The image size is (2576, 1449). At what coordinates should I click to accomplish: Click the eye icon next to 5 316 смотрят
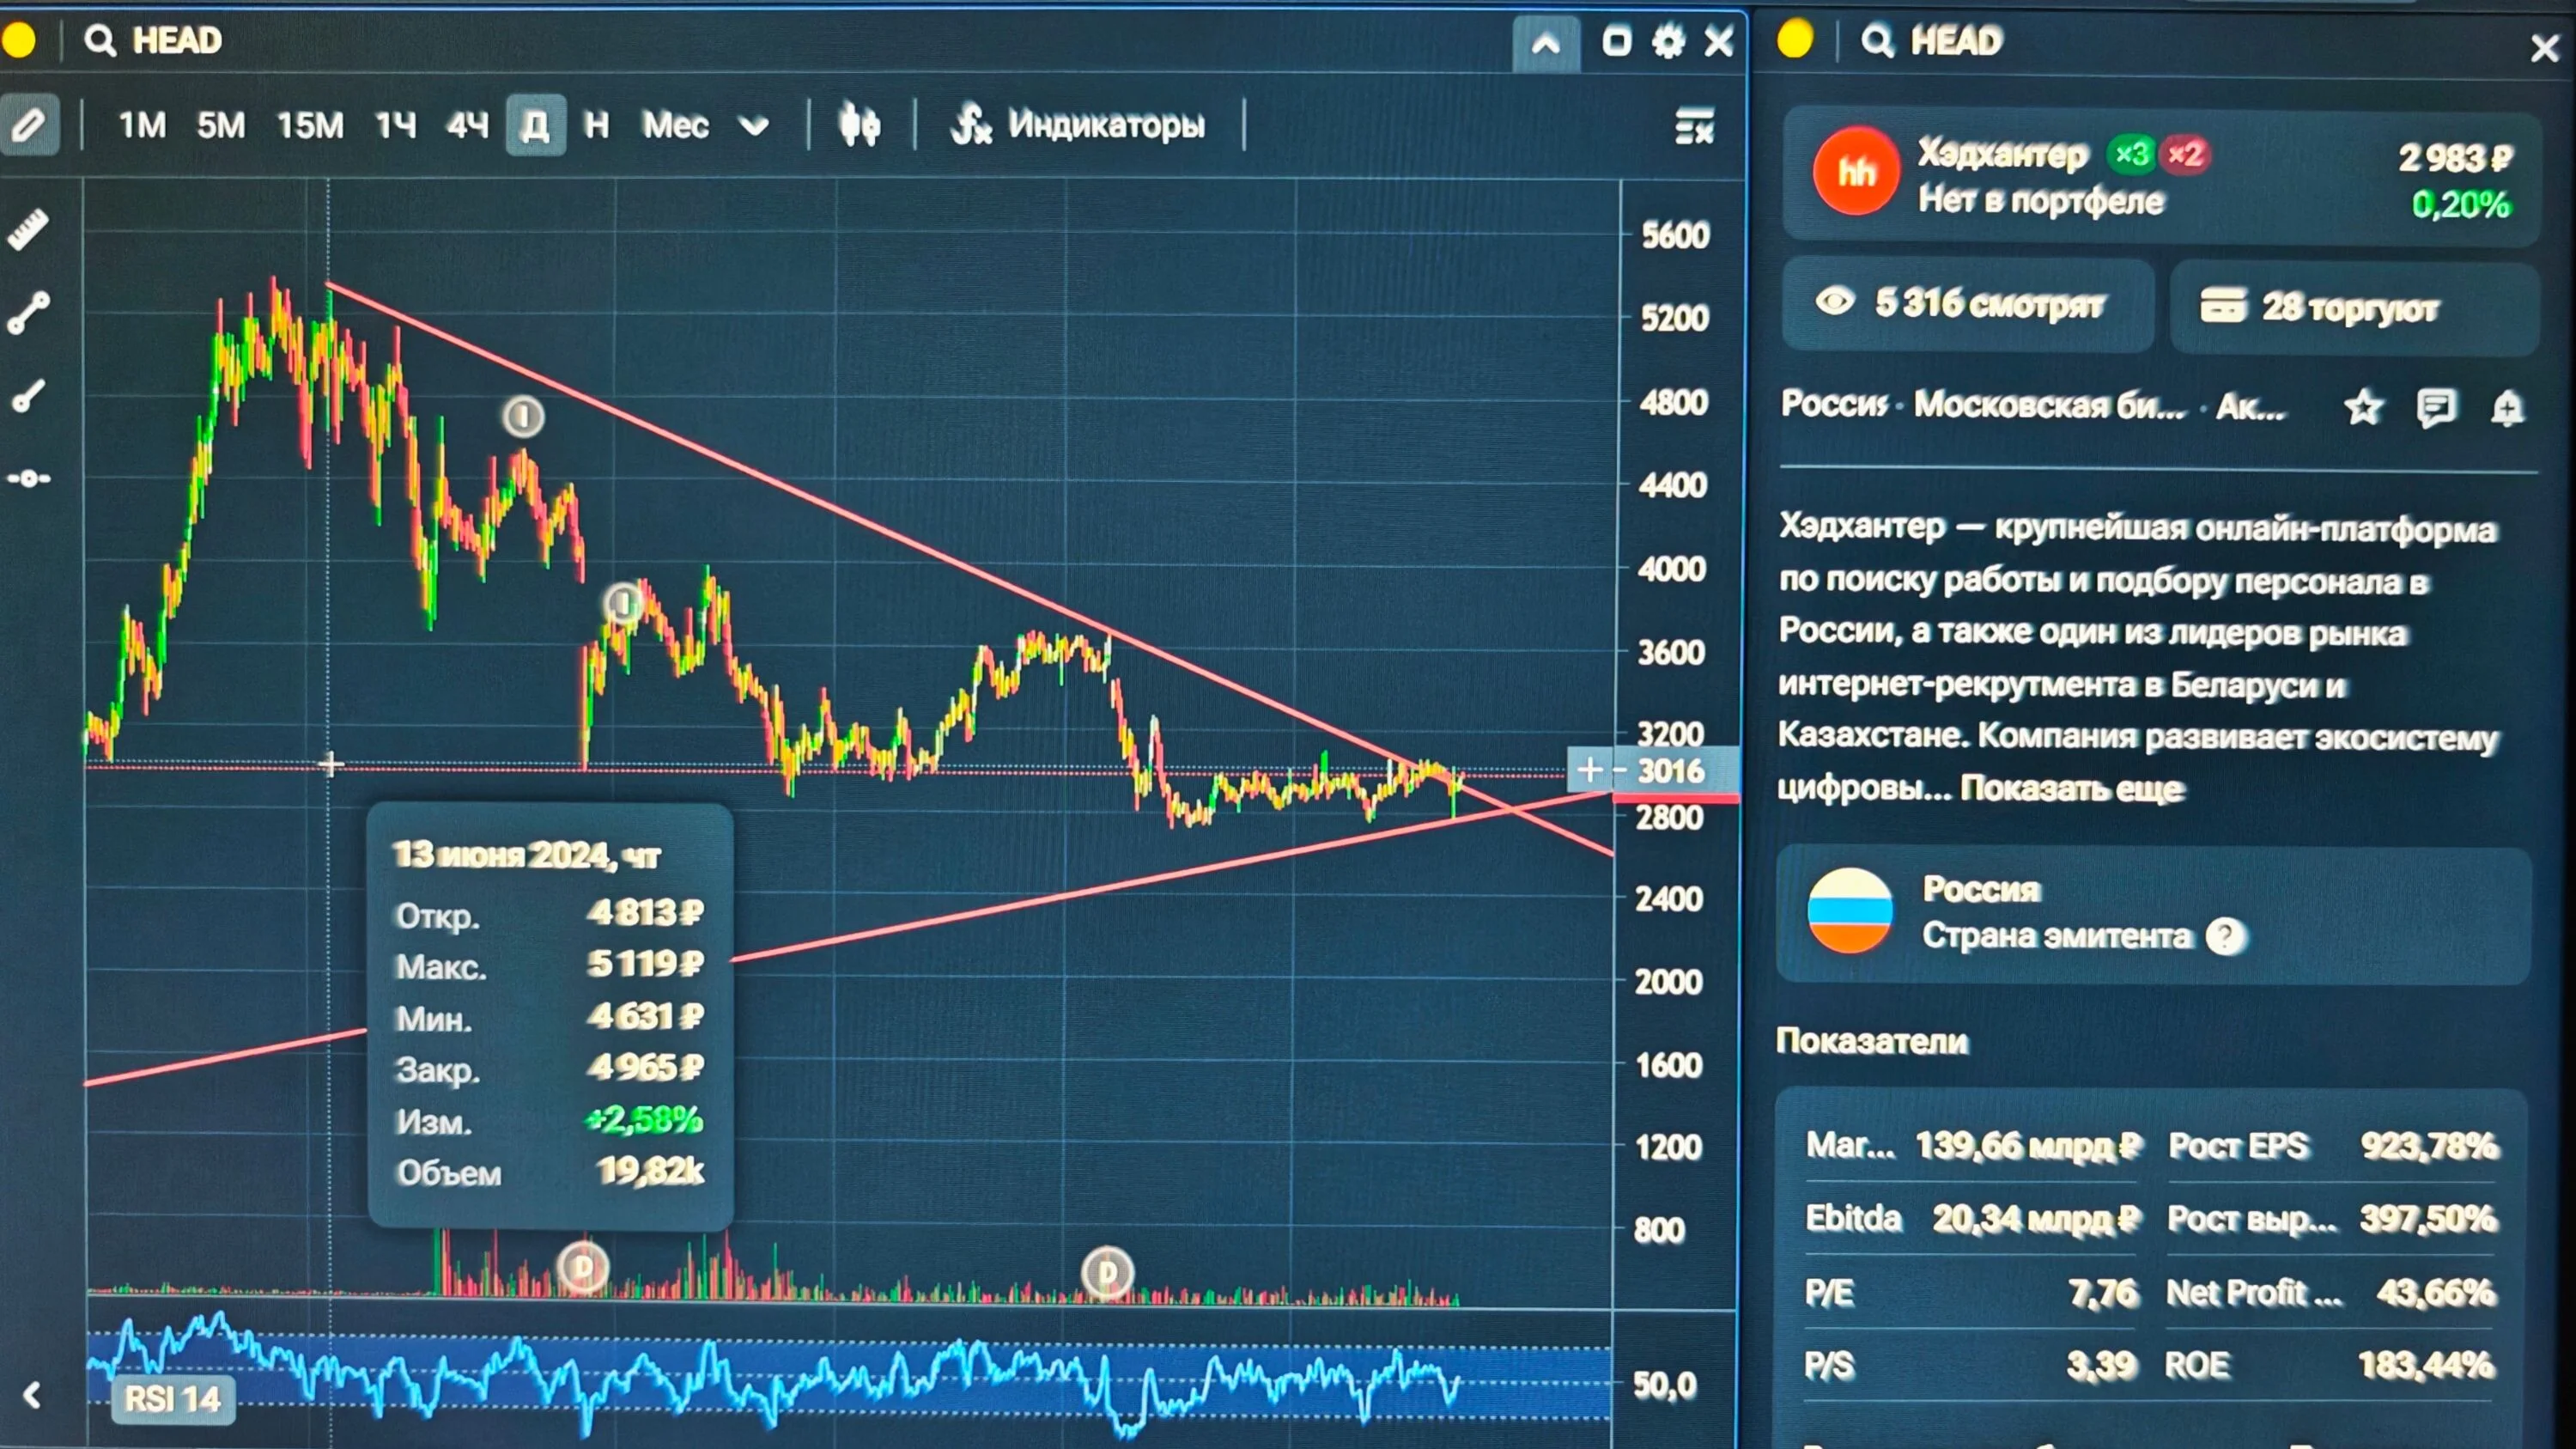1835,301
